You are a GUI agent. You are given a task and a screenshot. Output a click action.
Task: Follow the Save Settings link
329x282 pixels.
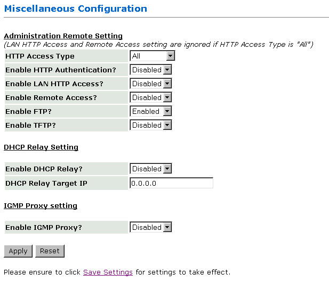point(108,272)
